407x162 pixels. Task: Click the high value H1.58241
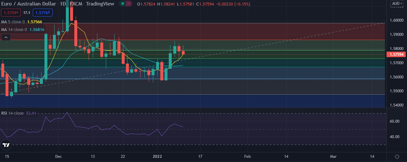pos(167,4)
